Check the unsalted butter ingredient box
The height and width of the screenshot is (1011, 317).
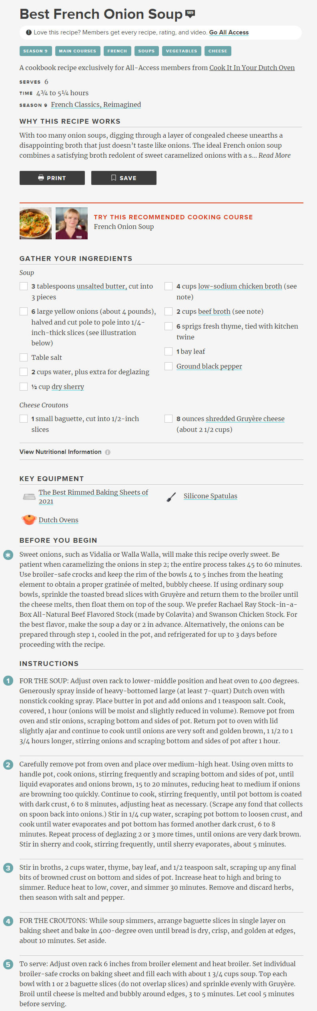coord(24,286)
